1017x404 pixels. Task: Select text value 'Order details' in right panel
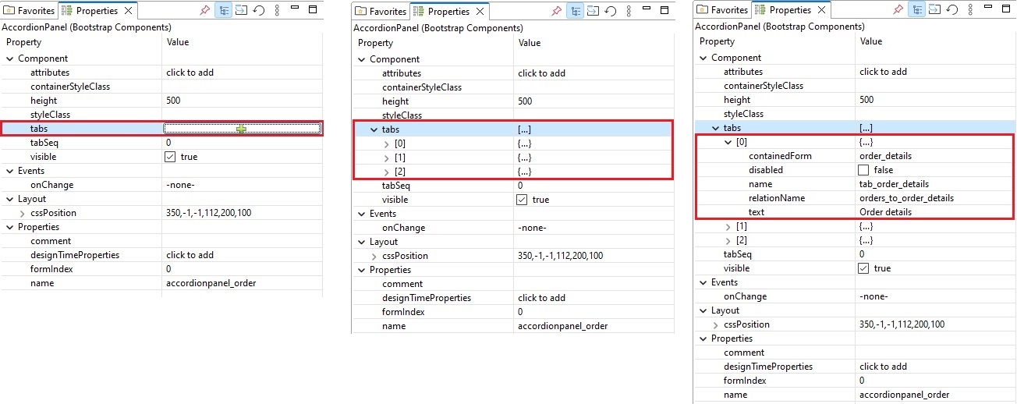pyautogui.click(x=885, y=212)
